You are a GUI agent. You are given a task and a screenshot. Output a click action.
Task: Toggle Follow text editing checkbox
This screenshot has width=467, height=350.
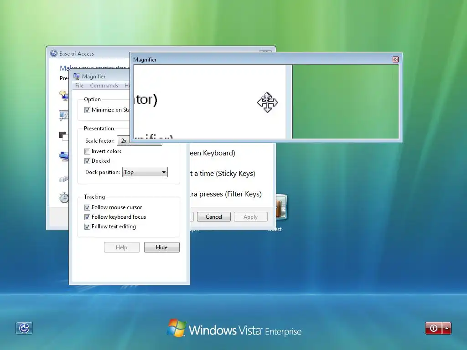click(x=87, y=226)
